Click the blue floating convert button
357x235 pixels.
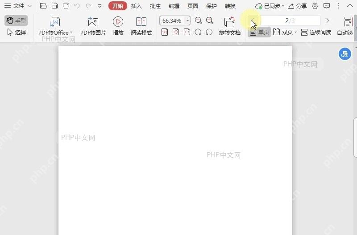tap(345, 54)
